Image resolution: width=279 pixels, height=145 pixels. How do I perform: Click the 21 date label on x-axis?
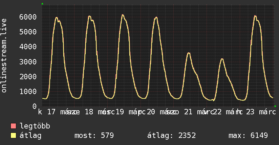coord(188,112)
